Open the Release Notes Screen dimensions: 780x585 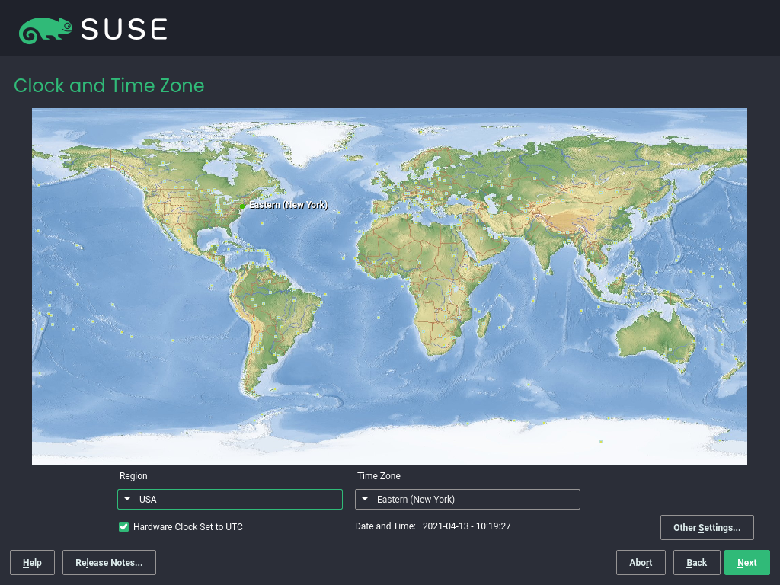pyautogui.click(x=109, y=563)
